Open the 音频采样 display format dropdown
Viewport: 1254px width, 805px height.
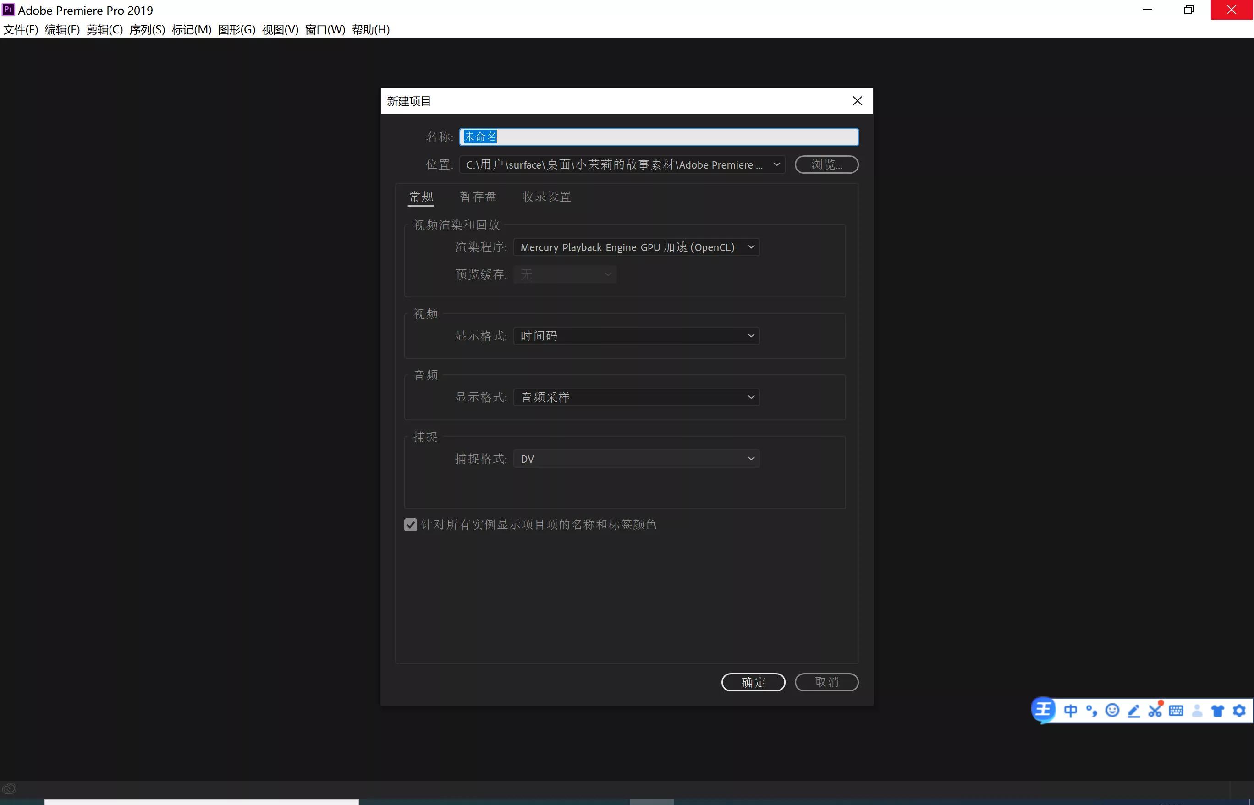pyautogui.click(x=636, y=397)
